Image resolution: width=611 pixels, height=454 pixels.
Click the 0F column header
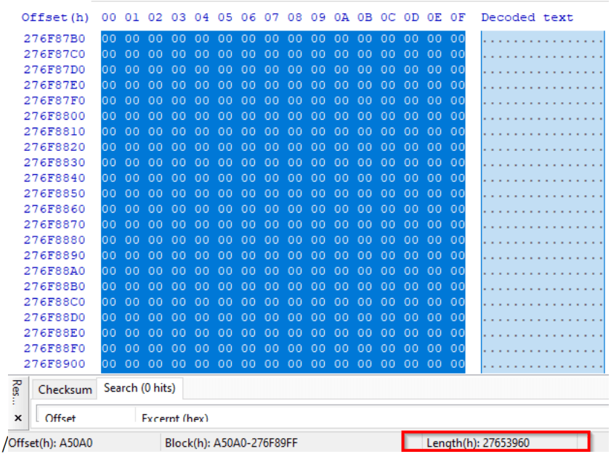(458, 17)
